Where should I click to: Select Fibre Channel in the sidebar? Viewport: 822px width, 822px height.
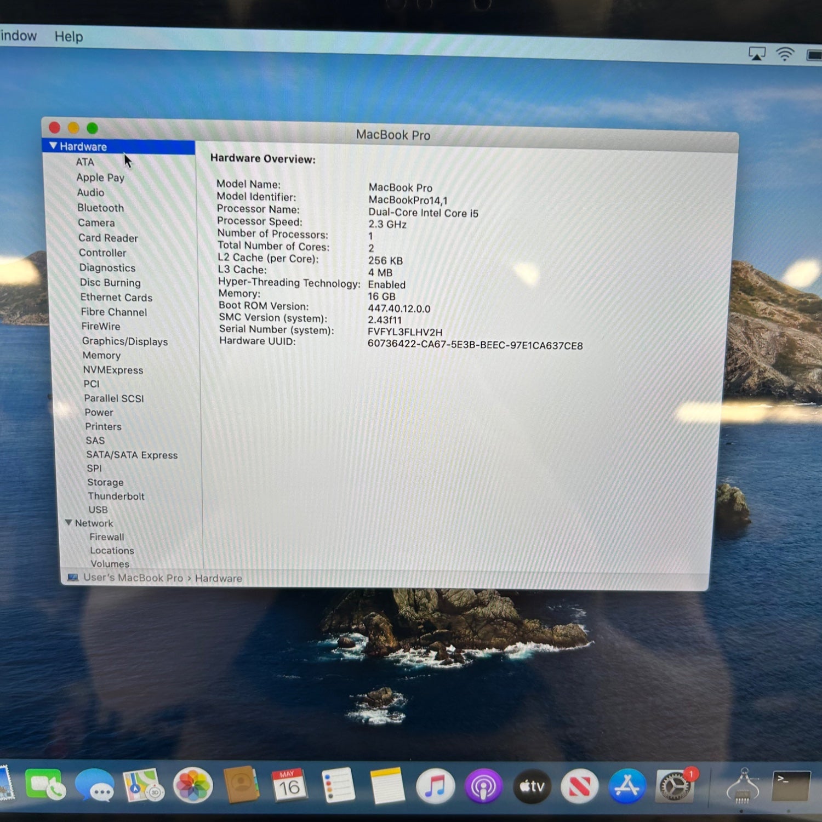click(114, 312)
